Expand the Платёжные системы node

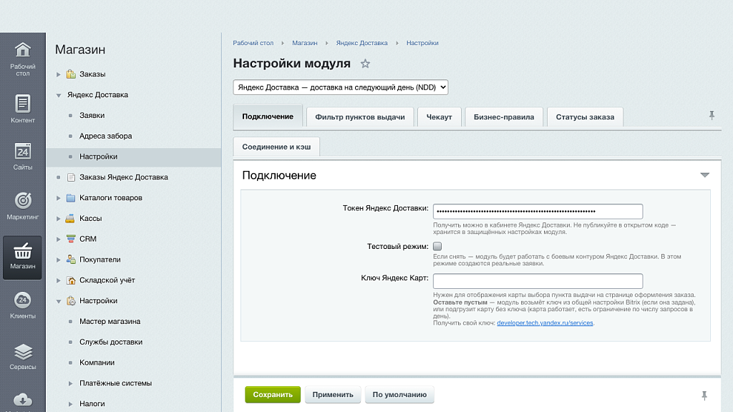[x=71, y=383]
